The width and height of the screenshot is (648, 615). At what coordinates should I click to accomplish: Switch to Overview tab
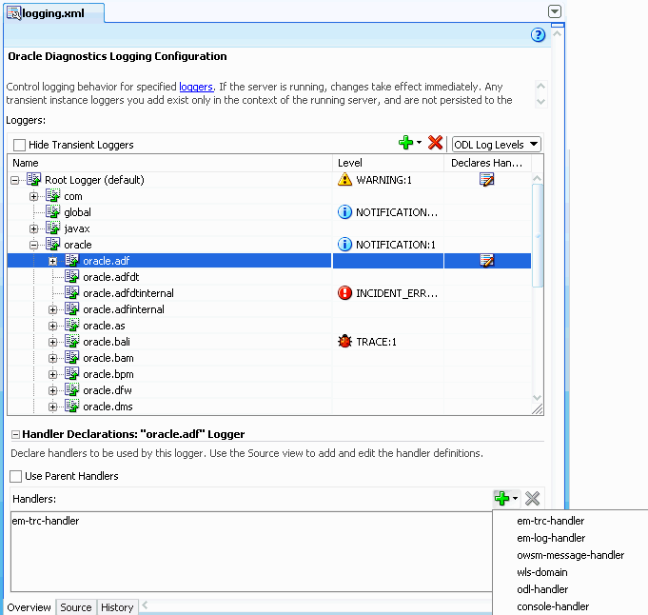click(29, 607)
